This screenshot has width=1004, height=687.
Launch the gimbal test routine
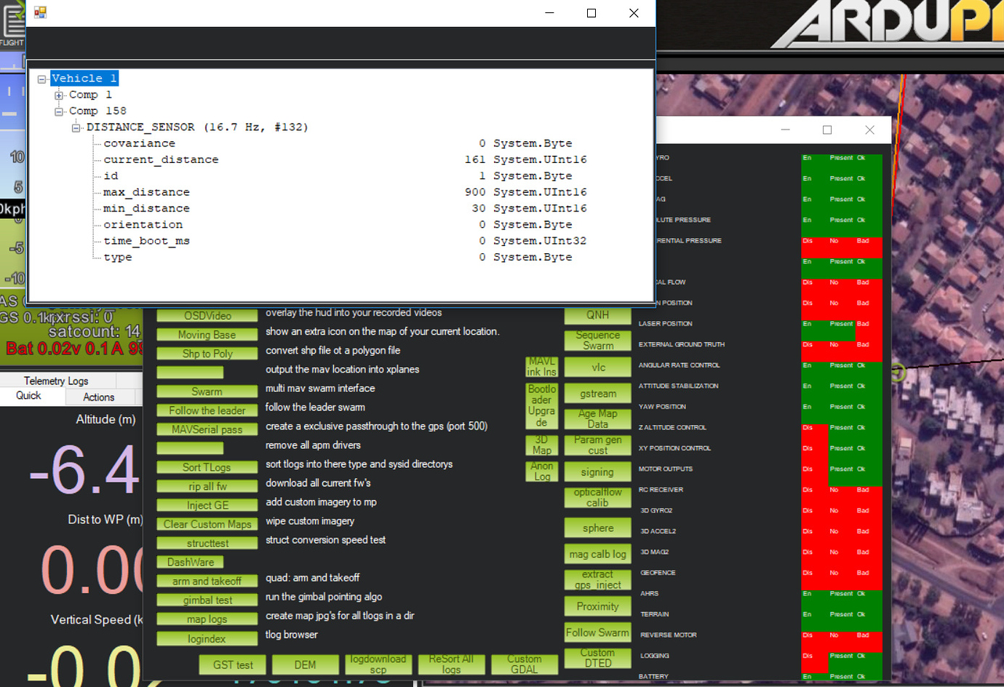(x=207, y=600)
